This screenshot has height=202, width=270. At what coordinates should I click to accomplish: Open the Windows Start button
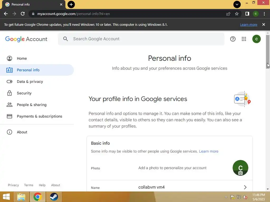6,197
